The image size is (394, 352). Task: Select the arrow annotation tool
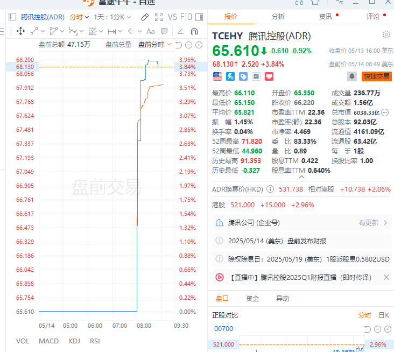pos(131,31)
